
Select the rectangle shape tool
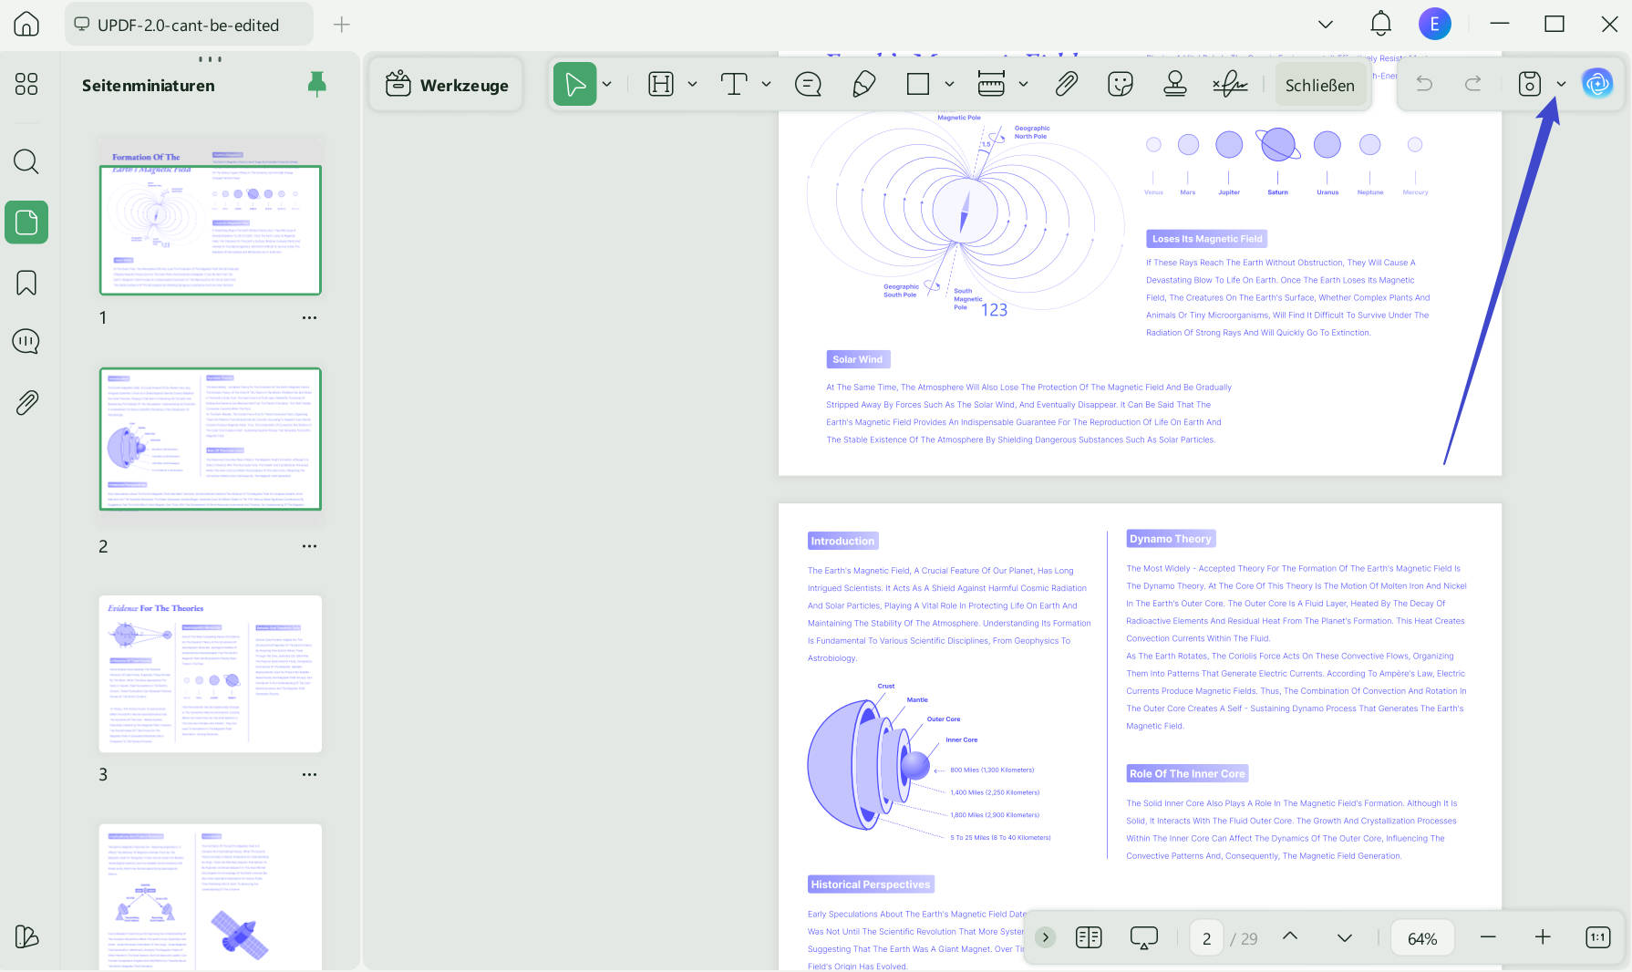918,85
